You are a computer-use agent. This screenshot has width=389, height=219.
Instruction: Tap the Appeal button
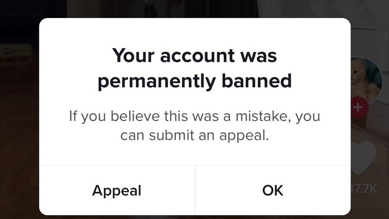[117, 190]
